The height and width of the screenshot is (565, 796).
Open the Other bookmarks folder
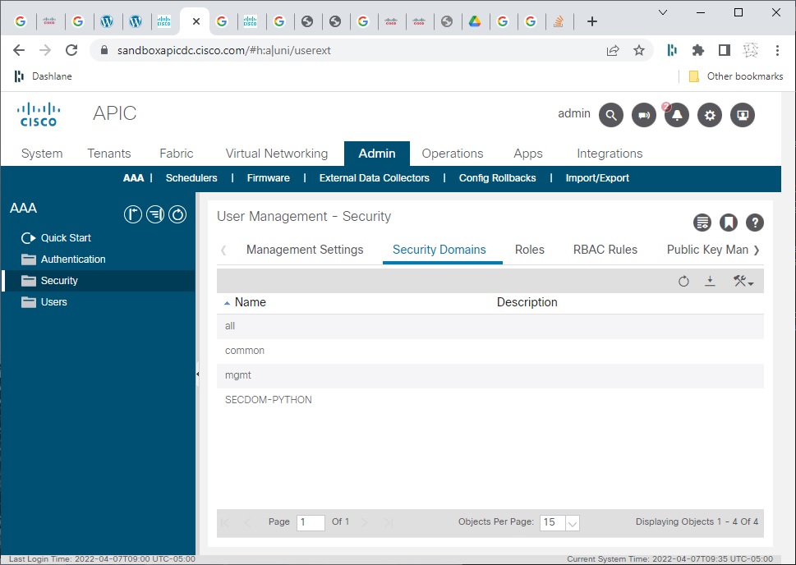735,76
